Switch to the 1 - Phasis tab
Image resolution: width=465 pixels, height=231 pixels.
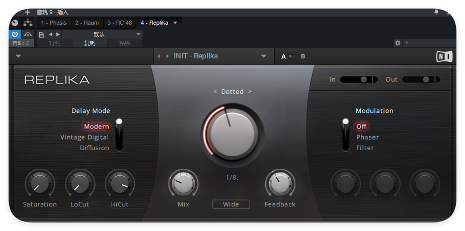[54, 23]
